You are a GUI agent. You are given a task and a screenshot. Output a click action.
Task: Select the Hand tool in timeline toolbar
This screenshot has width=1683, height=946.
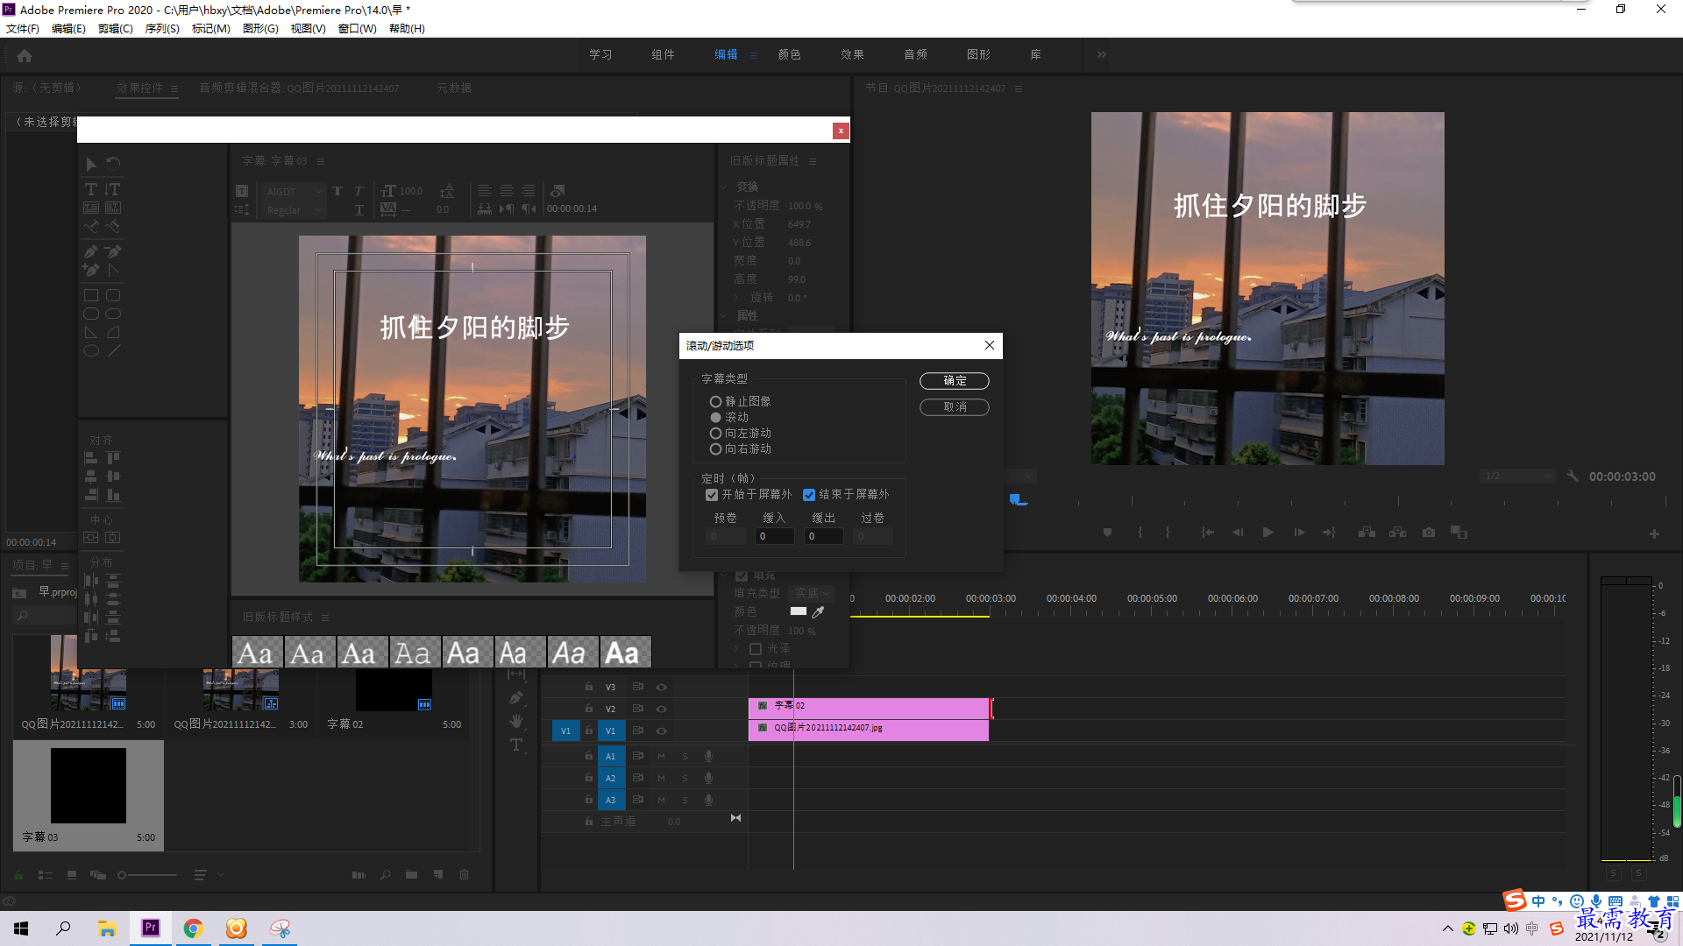516,721
